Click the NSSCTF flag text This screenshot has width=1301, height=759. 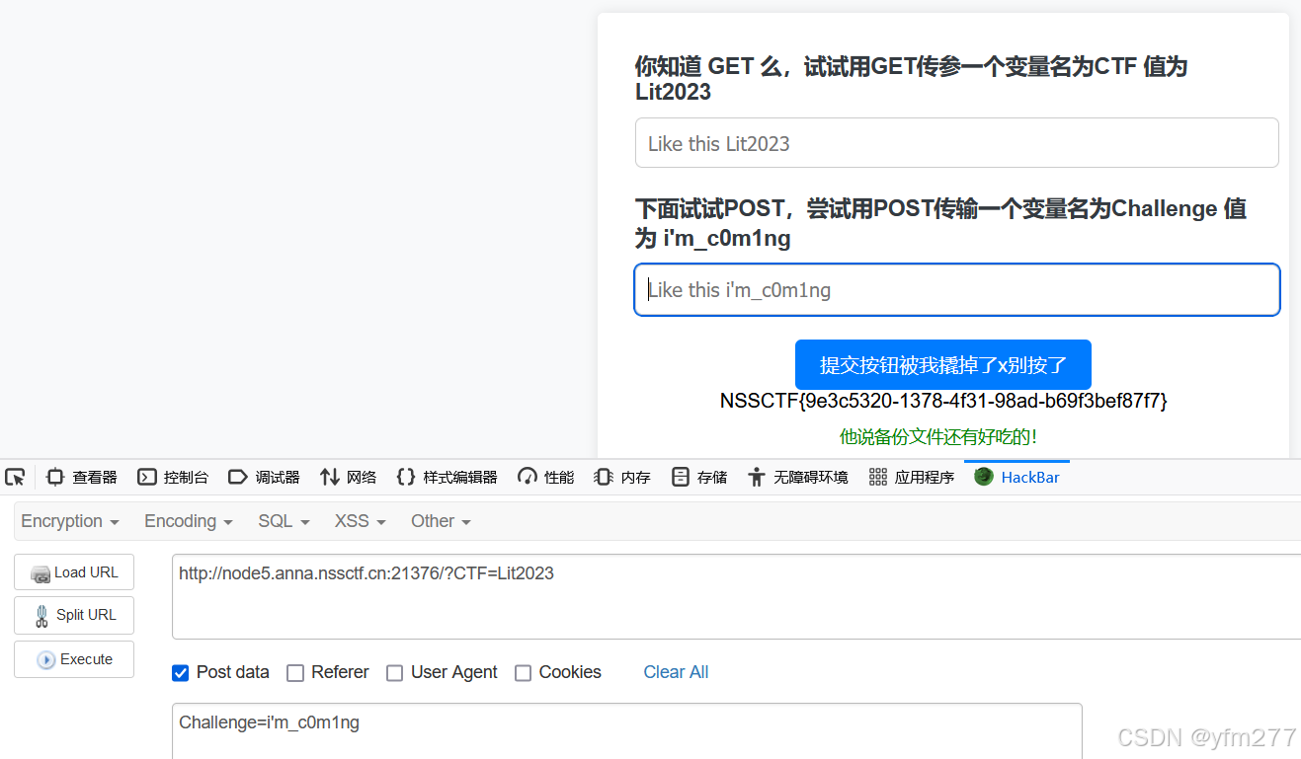click(x=943, y=401)
